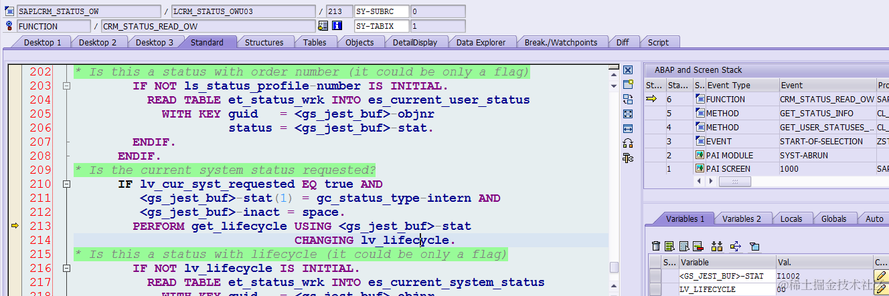Open the Data Explorer tab
The height and width of the screenshot is (296, 889).
(x=481, y=42)
